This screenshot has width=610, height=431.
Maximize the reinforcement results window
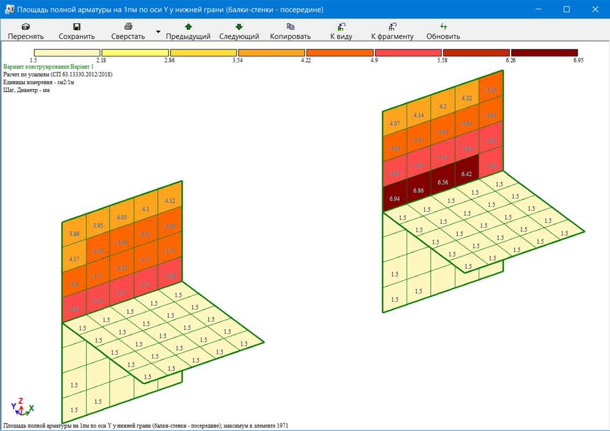tap(567, 10)
